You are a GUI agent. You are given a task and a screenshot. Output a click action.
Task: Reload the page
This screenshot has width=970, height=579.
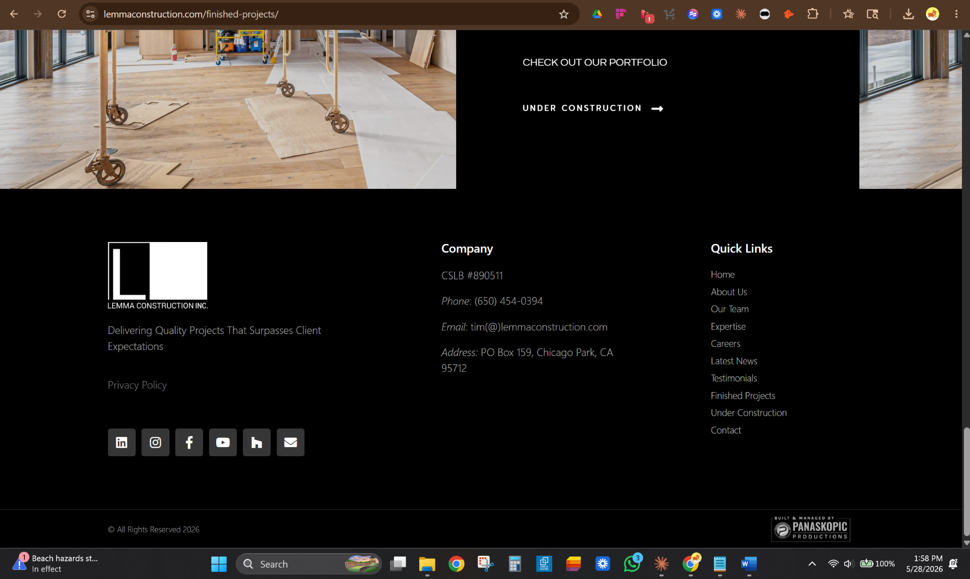(62, 14)
